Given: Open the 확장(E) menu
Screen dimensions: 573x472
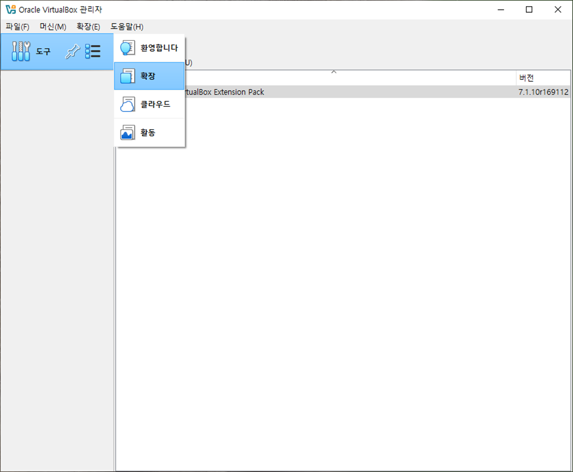Looking at the screenshot, I should pyautogui.click(x=88, y=27).
